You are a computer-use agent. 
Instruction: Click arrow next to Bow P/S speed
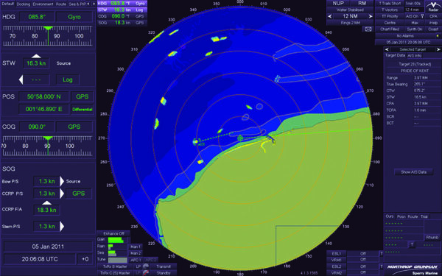click(62, 181)
